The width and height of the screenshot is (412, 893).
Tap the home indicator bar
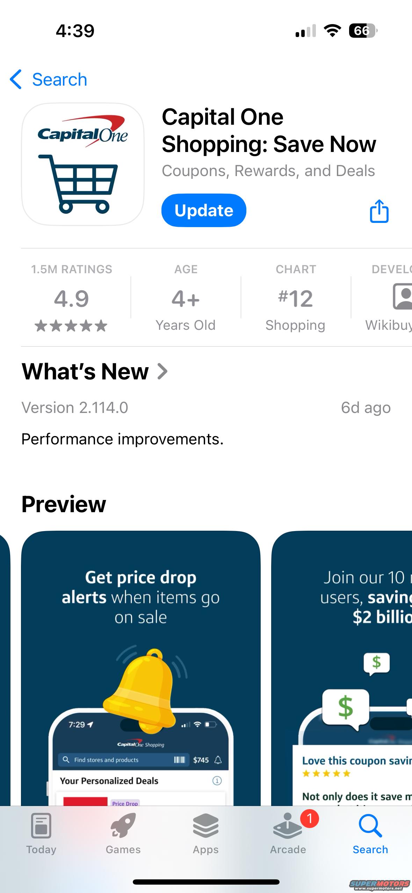tap(206, 882)
